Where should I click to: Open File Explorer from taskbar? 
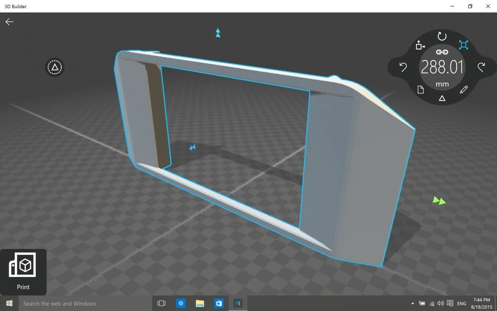click(x=200, y=303)
